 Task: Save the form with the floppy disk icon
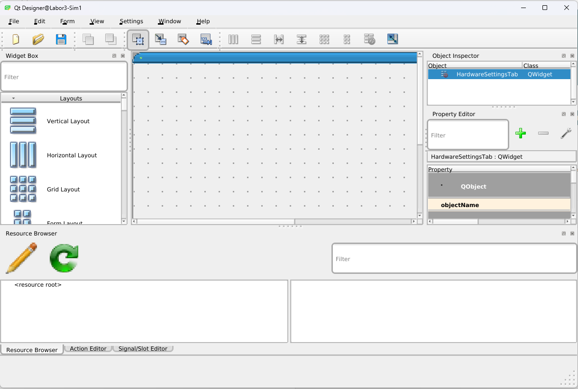(61, 39)
